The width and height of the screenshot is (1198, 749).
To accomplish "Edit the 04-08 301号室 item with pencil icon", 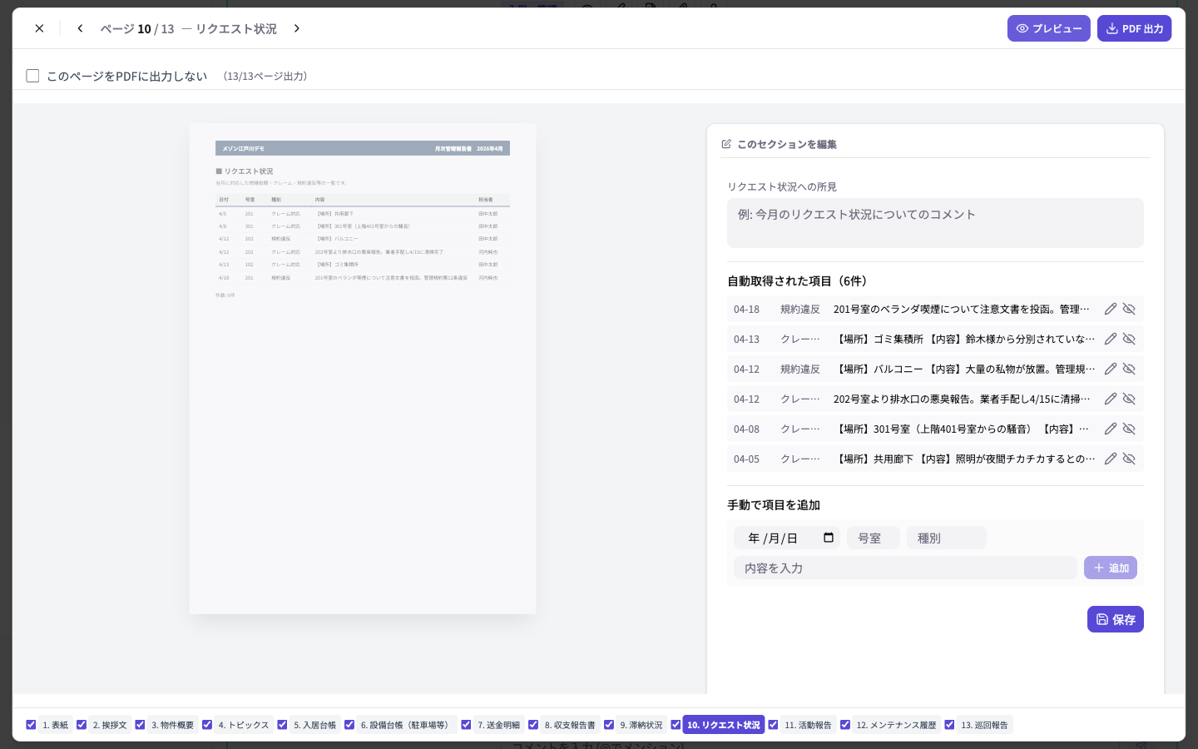I will pos(1111,429).
